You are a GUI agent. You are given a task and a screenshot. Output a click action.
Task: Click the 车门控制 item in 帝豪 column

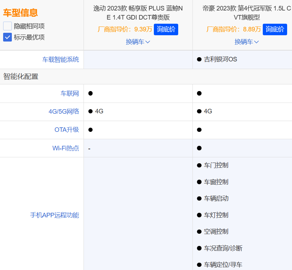pos(216,165)
